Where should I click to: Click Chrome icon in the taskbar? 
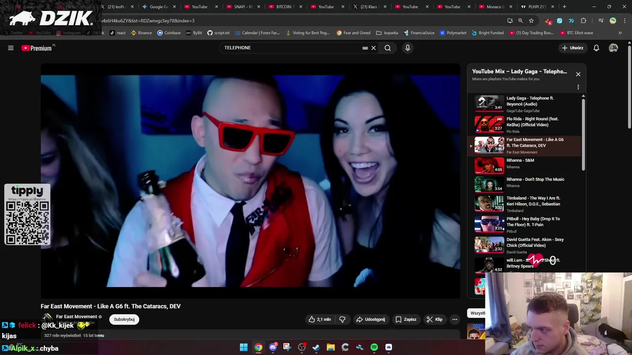click(258, 347)
